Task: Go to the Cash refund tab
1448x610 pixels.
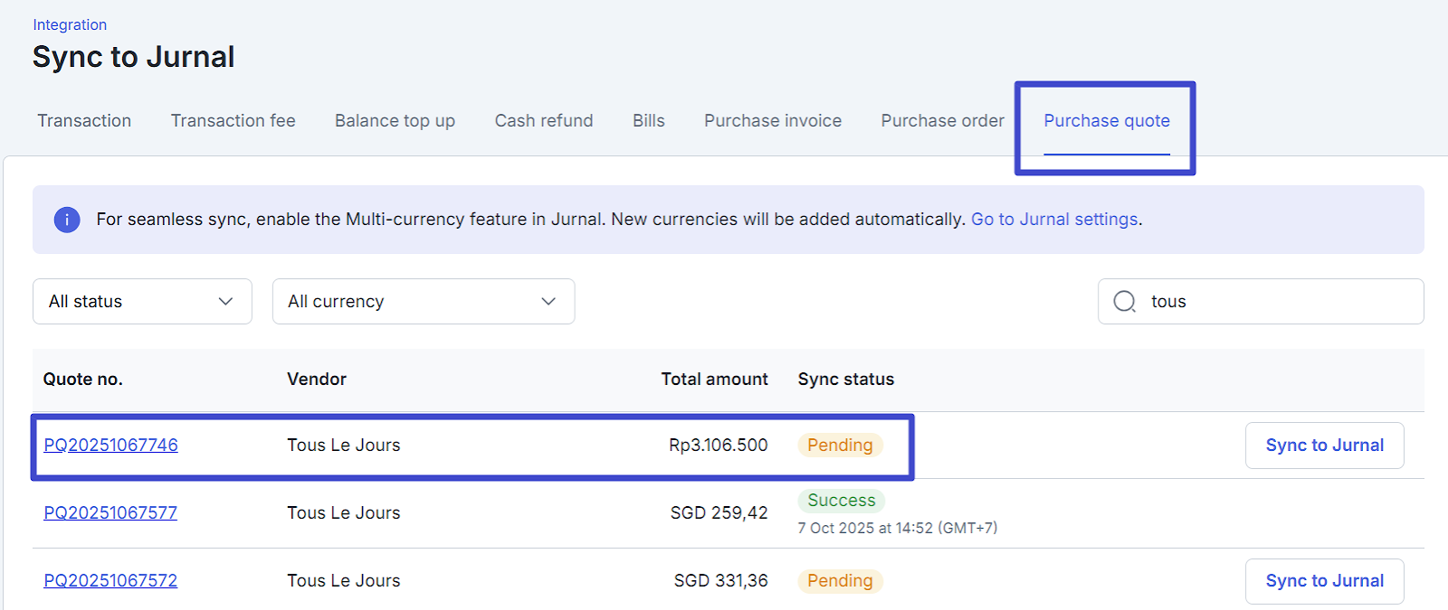Action: pos(544,121)
